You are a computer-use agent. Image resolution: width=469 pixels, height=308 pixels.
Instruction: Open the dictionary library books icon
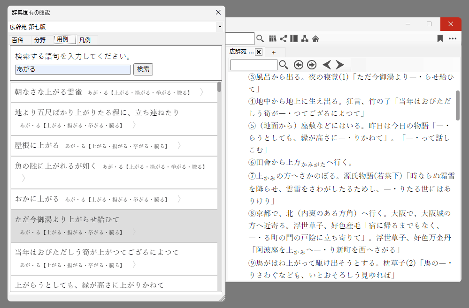(x=273, y=38)
